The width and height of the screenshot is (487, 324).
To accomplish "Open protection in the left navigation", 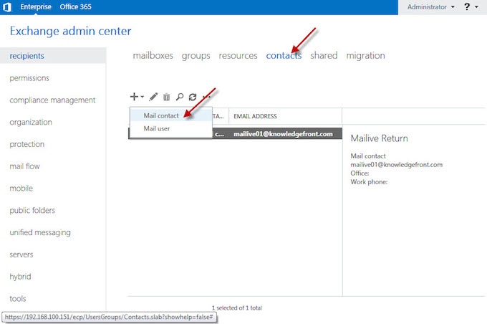I will tap(27, 144).
